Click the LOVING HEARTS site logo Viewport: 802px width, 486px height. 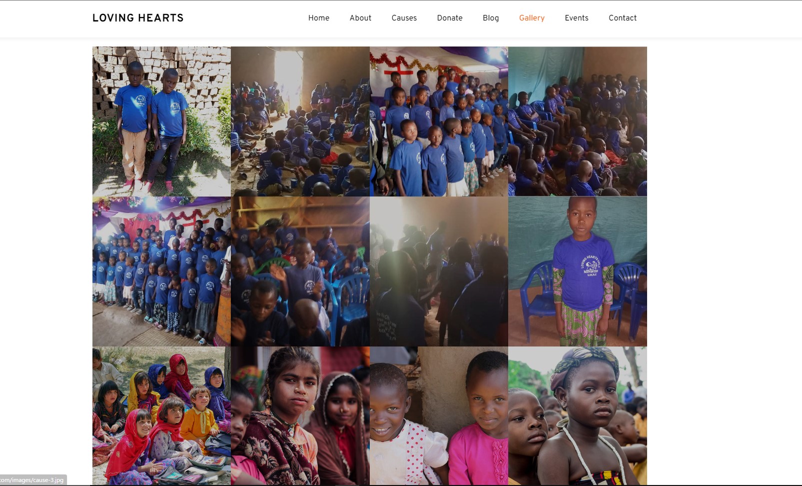(x=138, y=18)
